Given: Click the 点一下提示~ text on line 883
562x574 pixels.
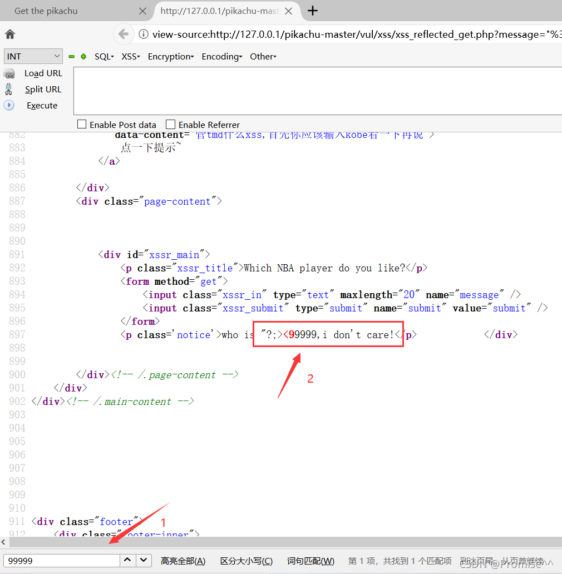Looking at the screenshot, I should tap(151, 147).
